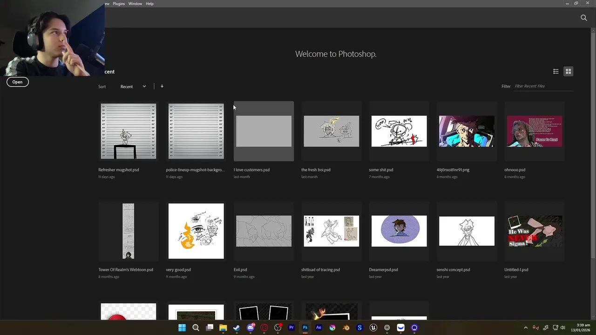
Task: Reverse sort order with the arrow icon
Action: [x=162, y=86]
